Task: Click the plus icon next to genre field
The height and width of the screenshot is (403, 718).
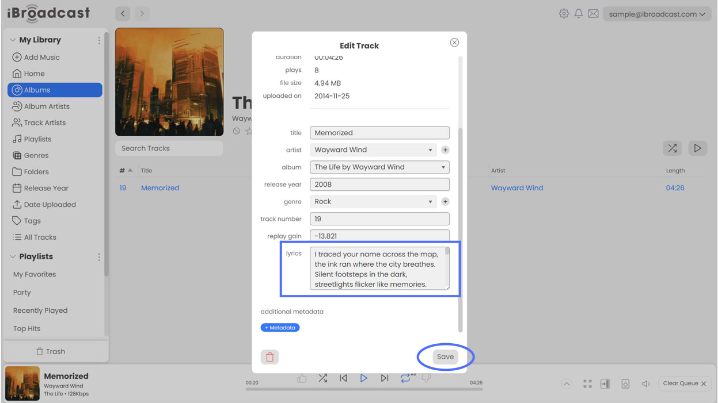Action: point(445,202)
